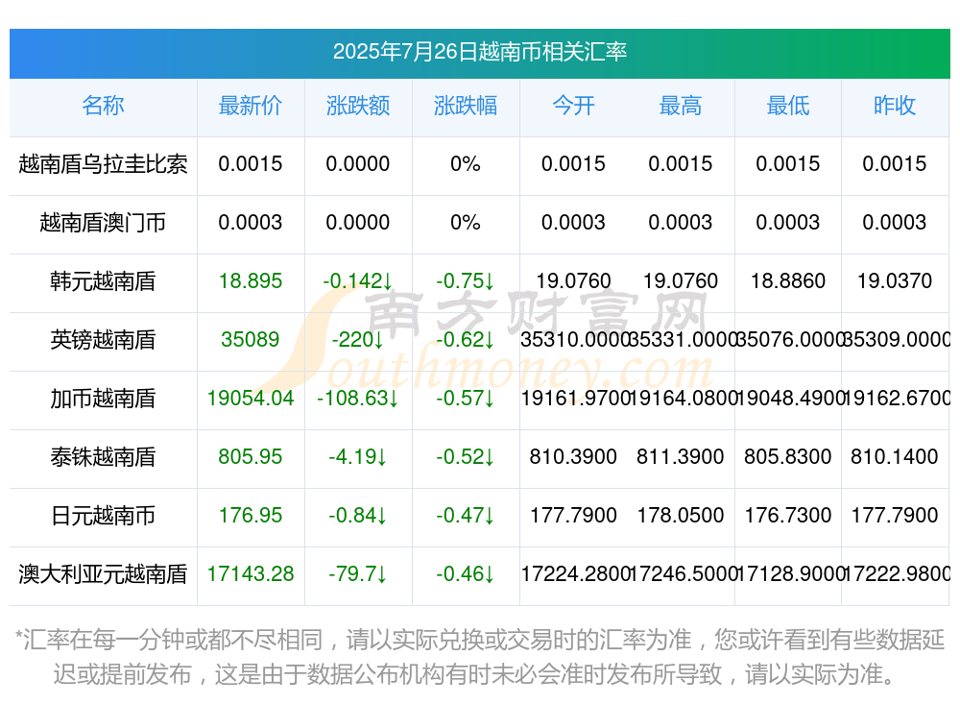This screenshot has height=704, width=960.
Task: Select the 越南盾澳门币 row name
Action: point(103,223)
